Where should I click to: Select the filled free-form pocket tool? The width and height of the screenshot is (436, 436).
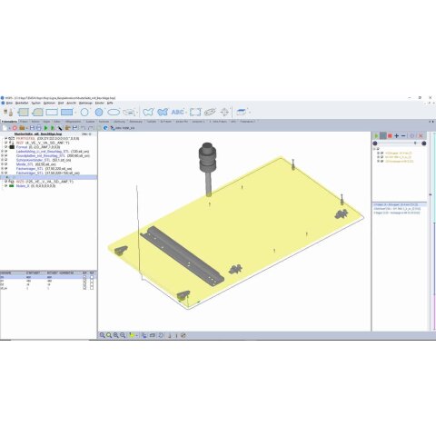pyautogui.click(x=163, y=113)
